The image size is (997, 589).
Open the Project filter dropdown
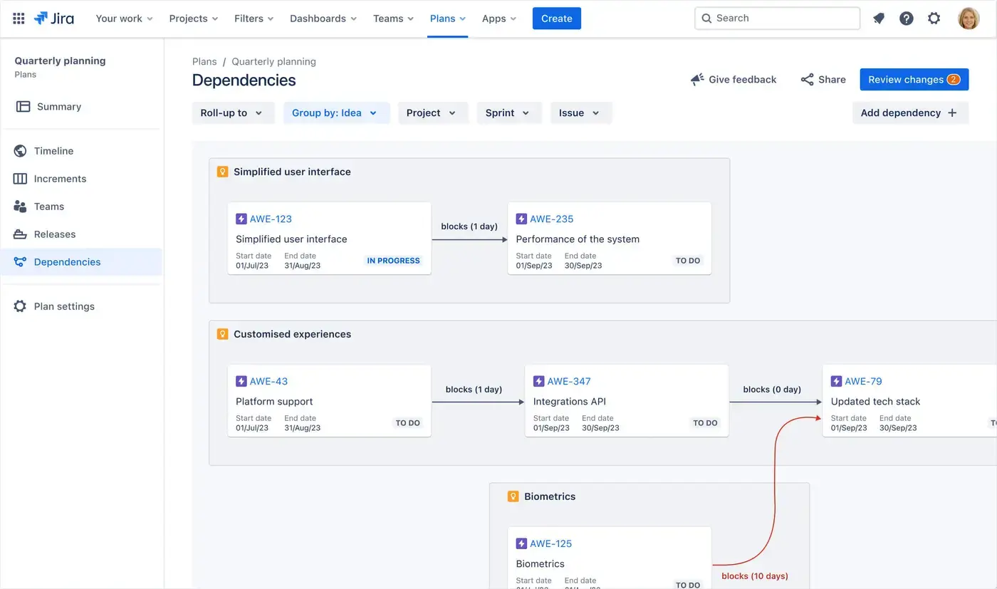[x=433, y=113]
